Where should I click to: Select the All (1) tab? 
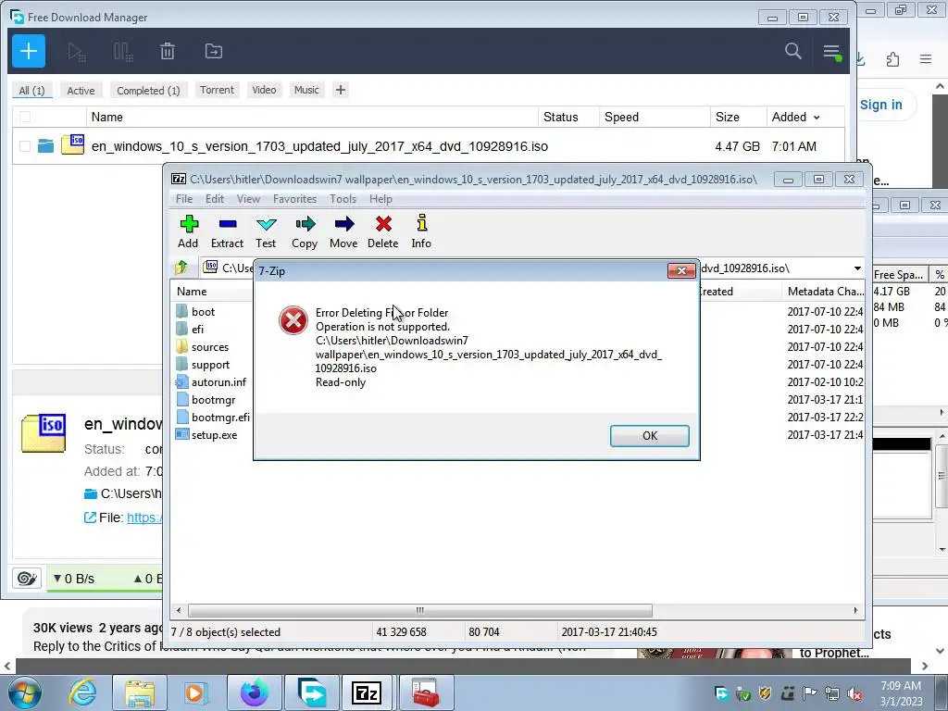32,91
